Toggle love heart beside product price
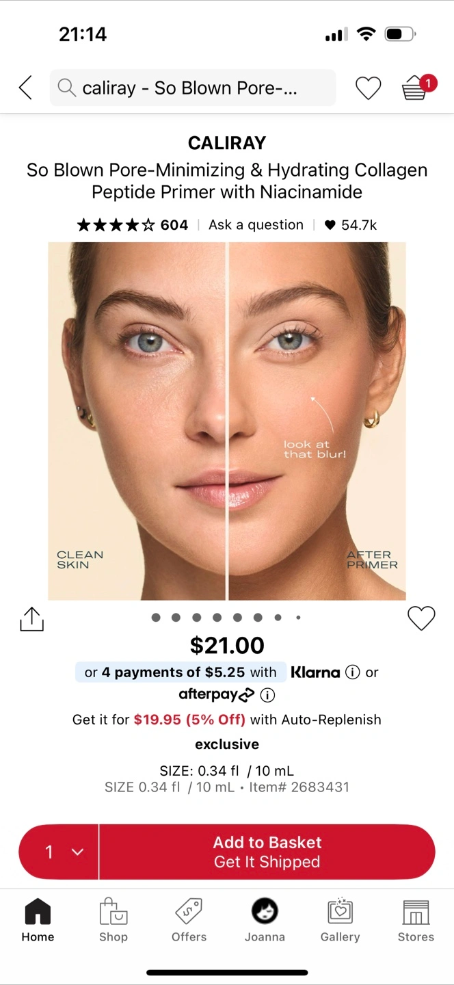The width and height of the screenshot is (454, 985). [x=421, y=618]
